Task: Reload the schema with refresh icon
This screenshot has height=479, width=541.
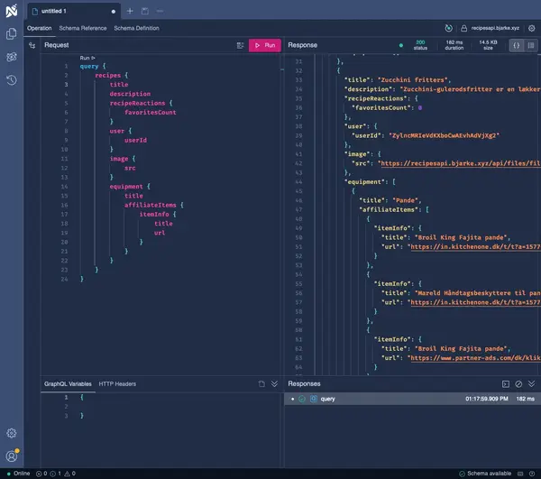Action: point(448,28)
